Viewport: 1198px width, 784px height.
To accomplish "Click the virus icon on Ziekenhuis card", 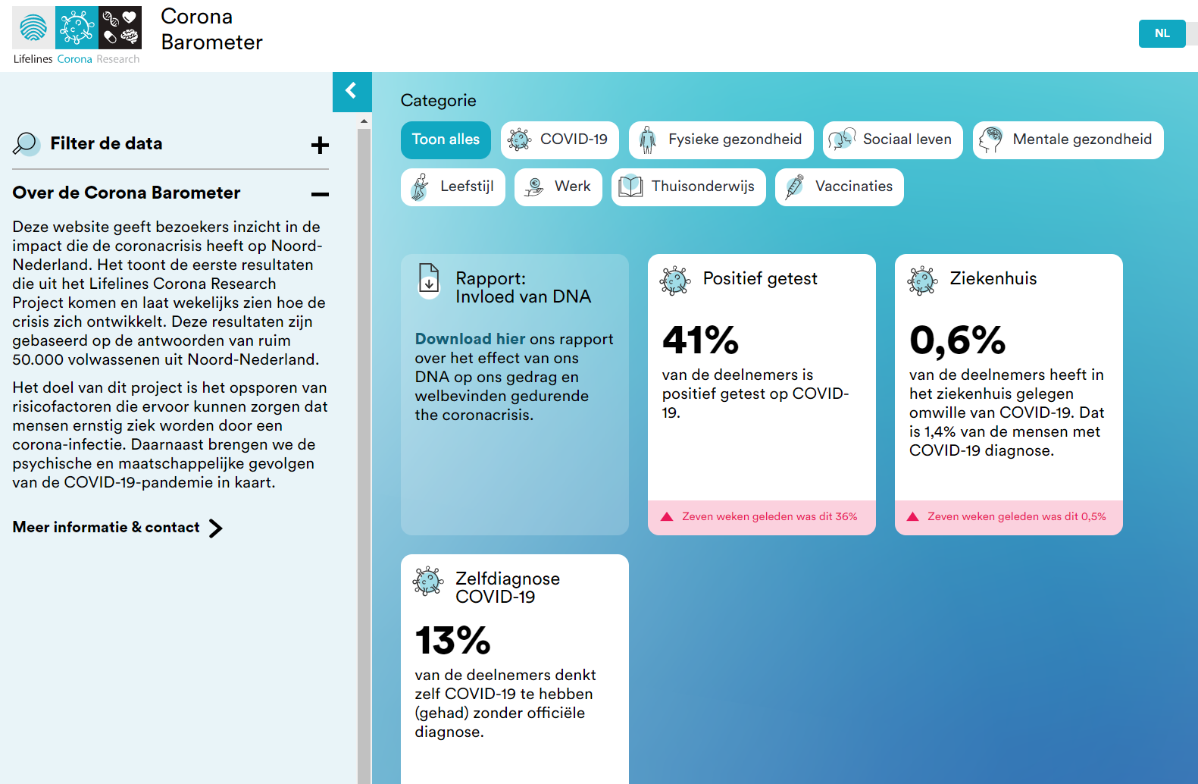I will click(922, 281).
